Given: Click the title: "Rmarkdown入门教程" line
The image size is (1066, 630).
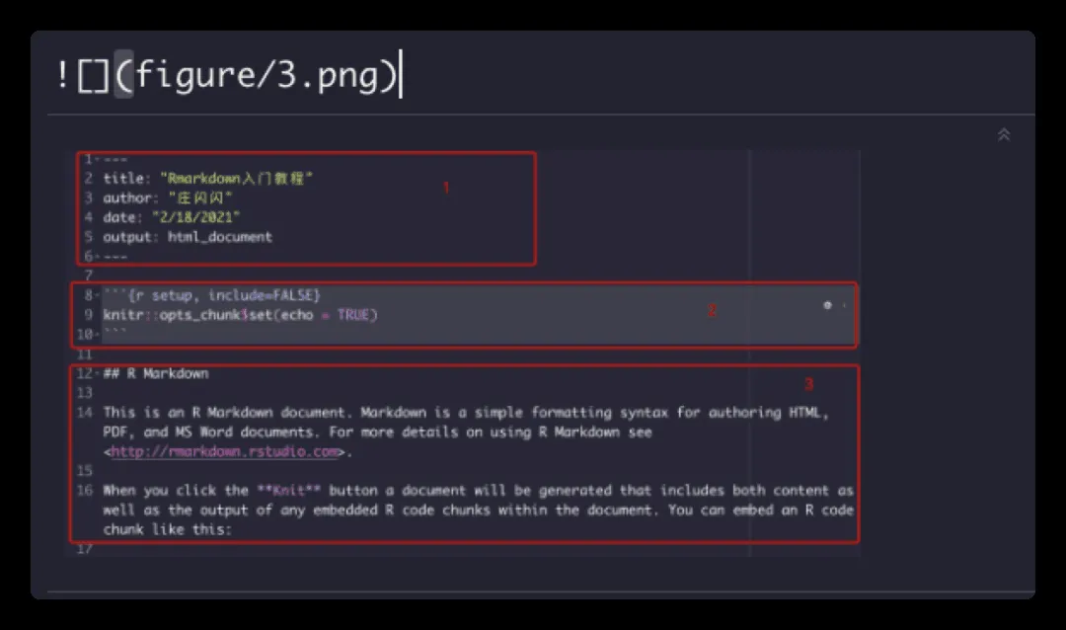Looking at the screenshot, I should 207,179.
